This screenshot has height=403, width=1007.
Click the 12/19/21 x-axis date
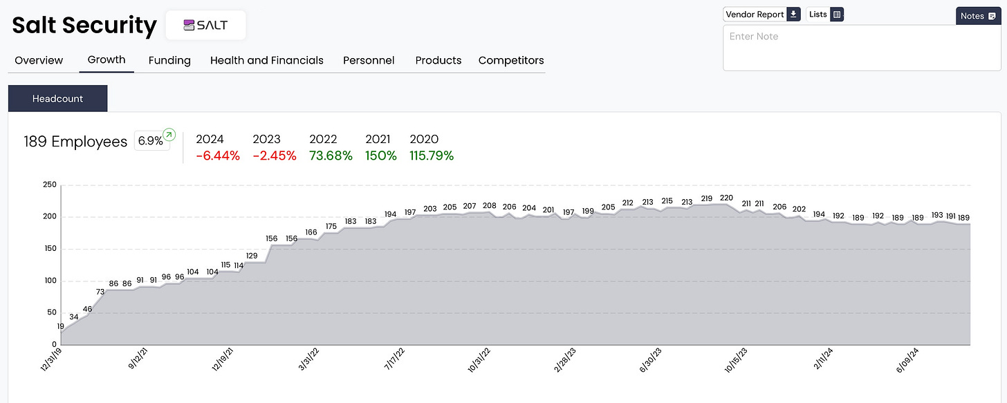[222, 361]
